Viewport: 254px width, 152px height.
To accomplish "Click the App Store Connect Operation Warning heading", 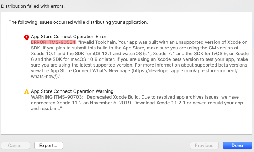I will (x=72, y=91).
